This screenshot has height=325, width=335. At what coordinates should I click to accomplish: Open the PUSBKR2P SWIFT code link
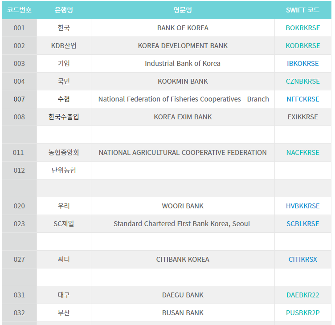tap(303, 313)
